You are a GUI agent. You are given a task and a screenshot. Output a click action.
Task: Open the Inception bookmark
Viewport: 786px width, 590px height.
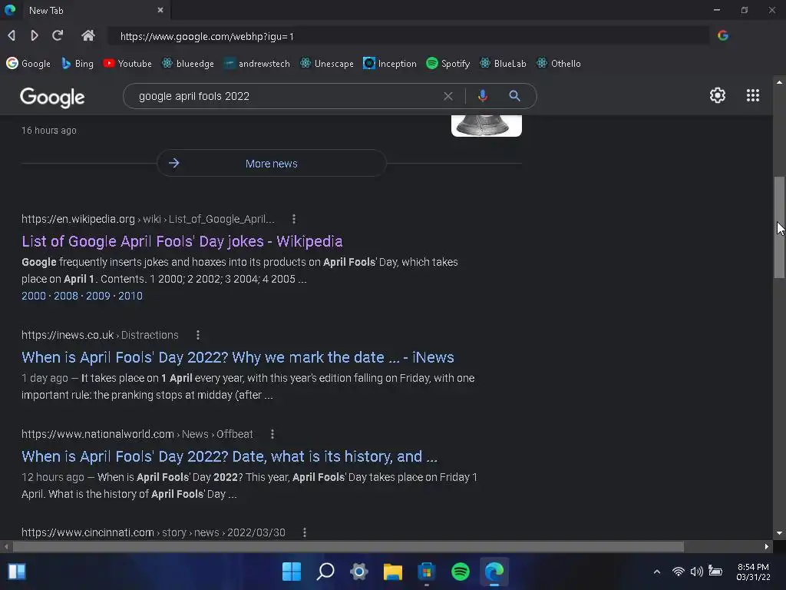tap(390, 64)
